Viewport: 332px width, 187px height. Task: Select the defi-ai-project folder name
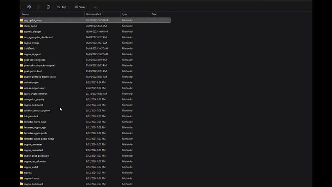point(32,82)
